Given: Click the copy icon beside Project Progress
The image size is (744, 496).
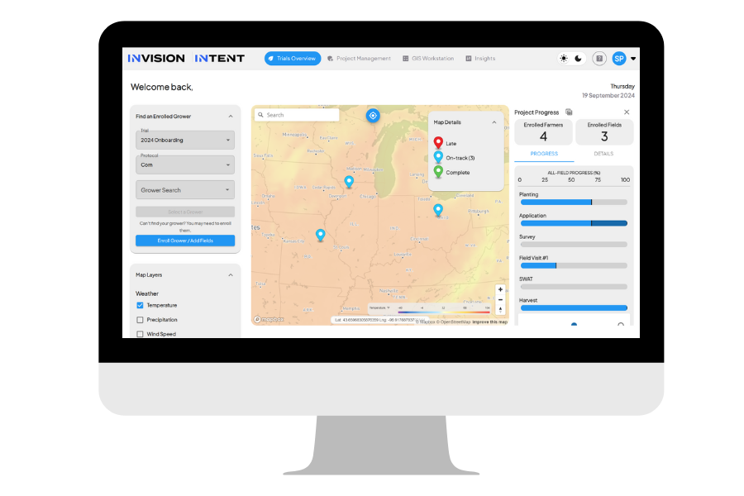Looking at the screenshot, I should coord(569,112).
